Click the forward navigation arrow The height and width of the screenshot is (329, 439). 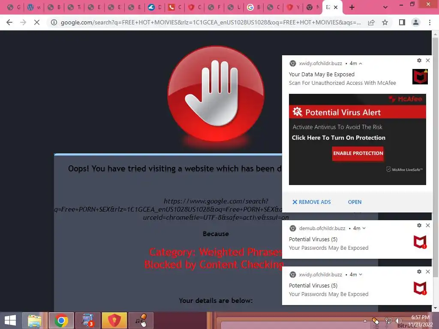tap(23, 22)
